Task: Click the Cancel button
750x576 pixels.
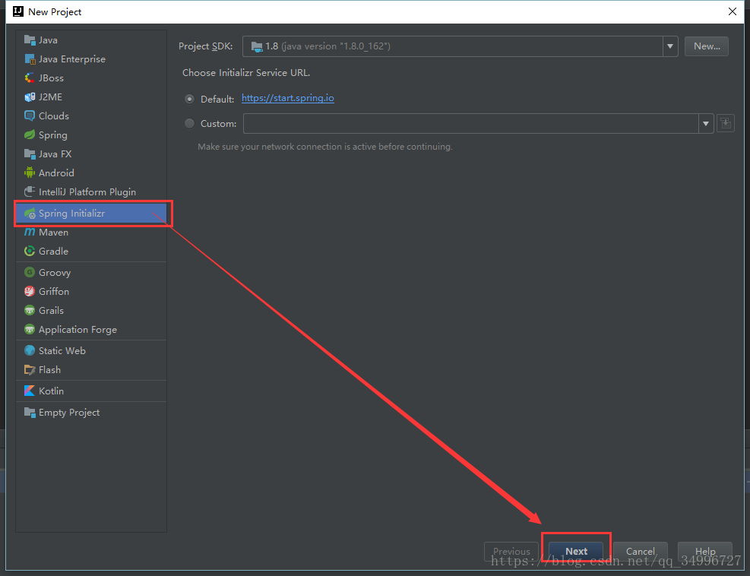Action: pos(640,551)
